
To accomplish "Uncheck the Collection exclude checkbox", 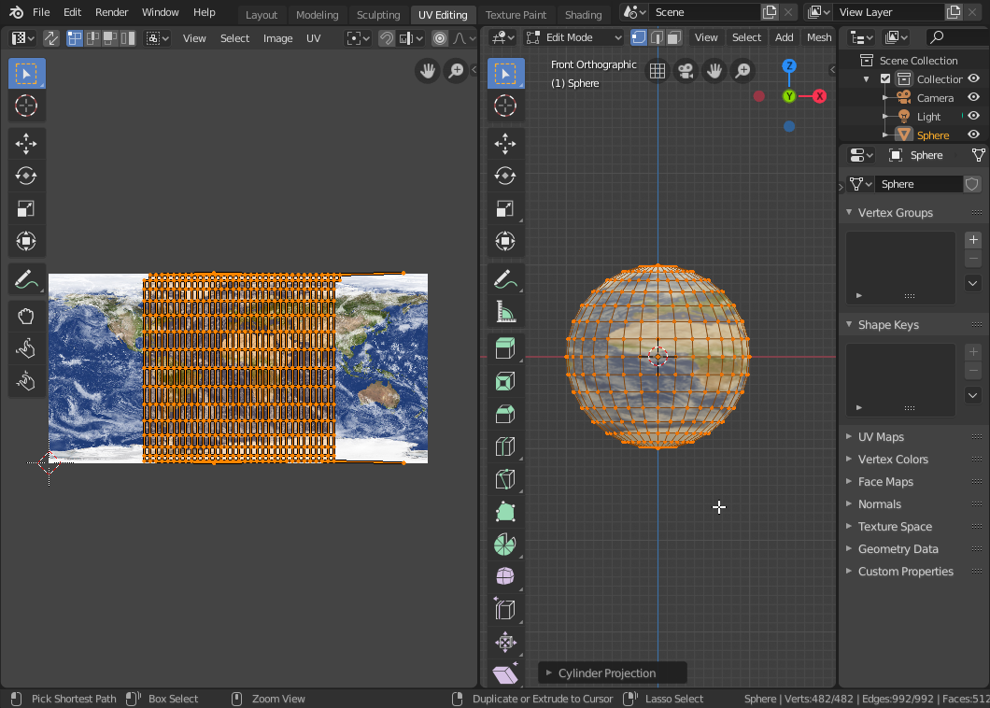I will point(885,79).
